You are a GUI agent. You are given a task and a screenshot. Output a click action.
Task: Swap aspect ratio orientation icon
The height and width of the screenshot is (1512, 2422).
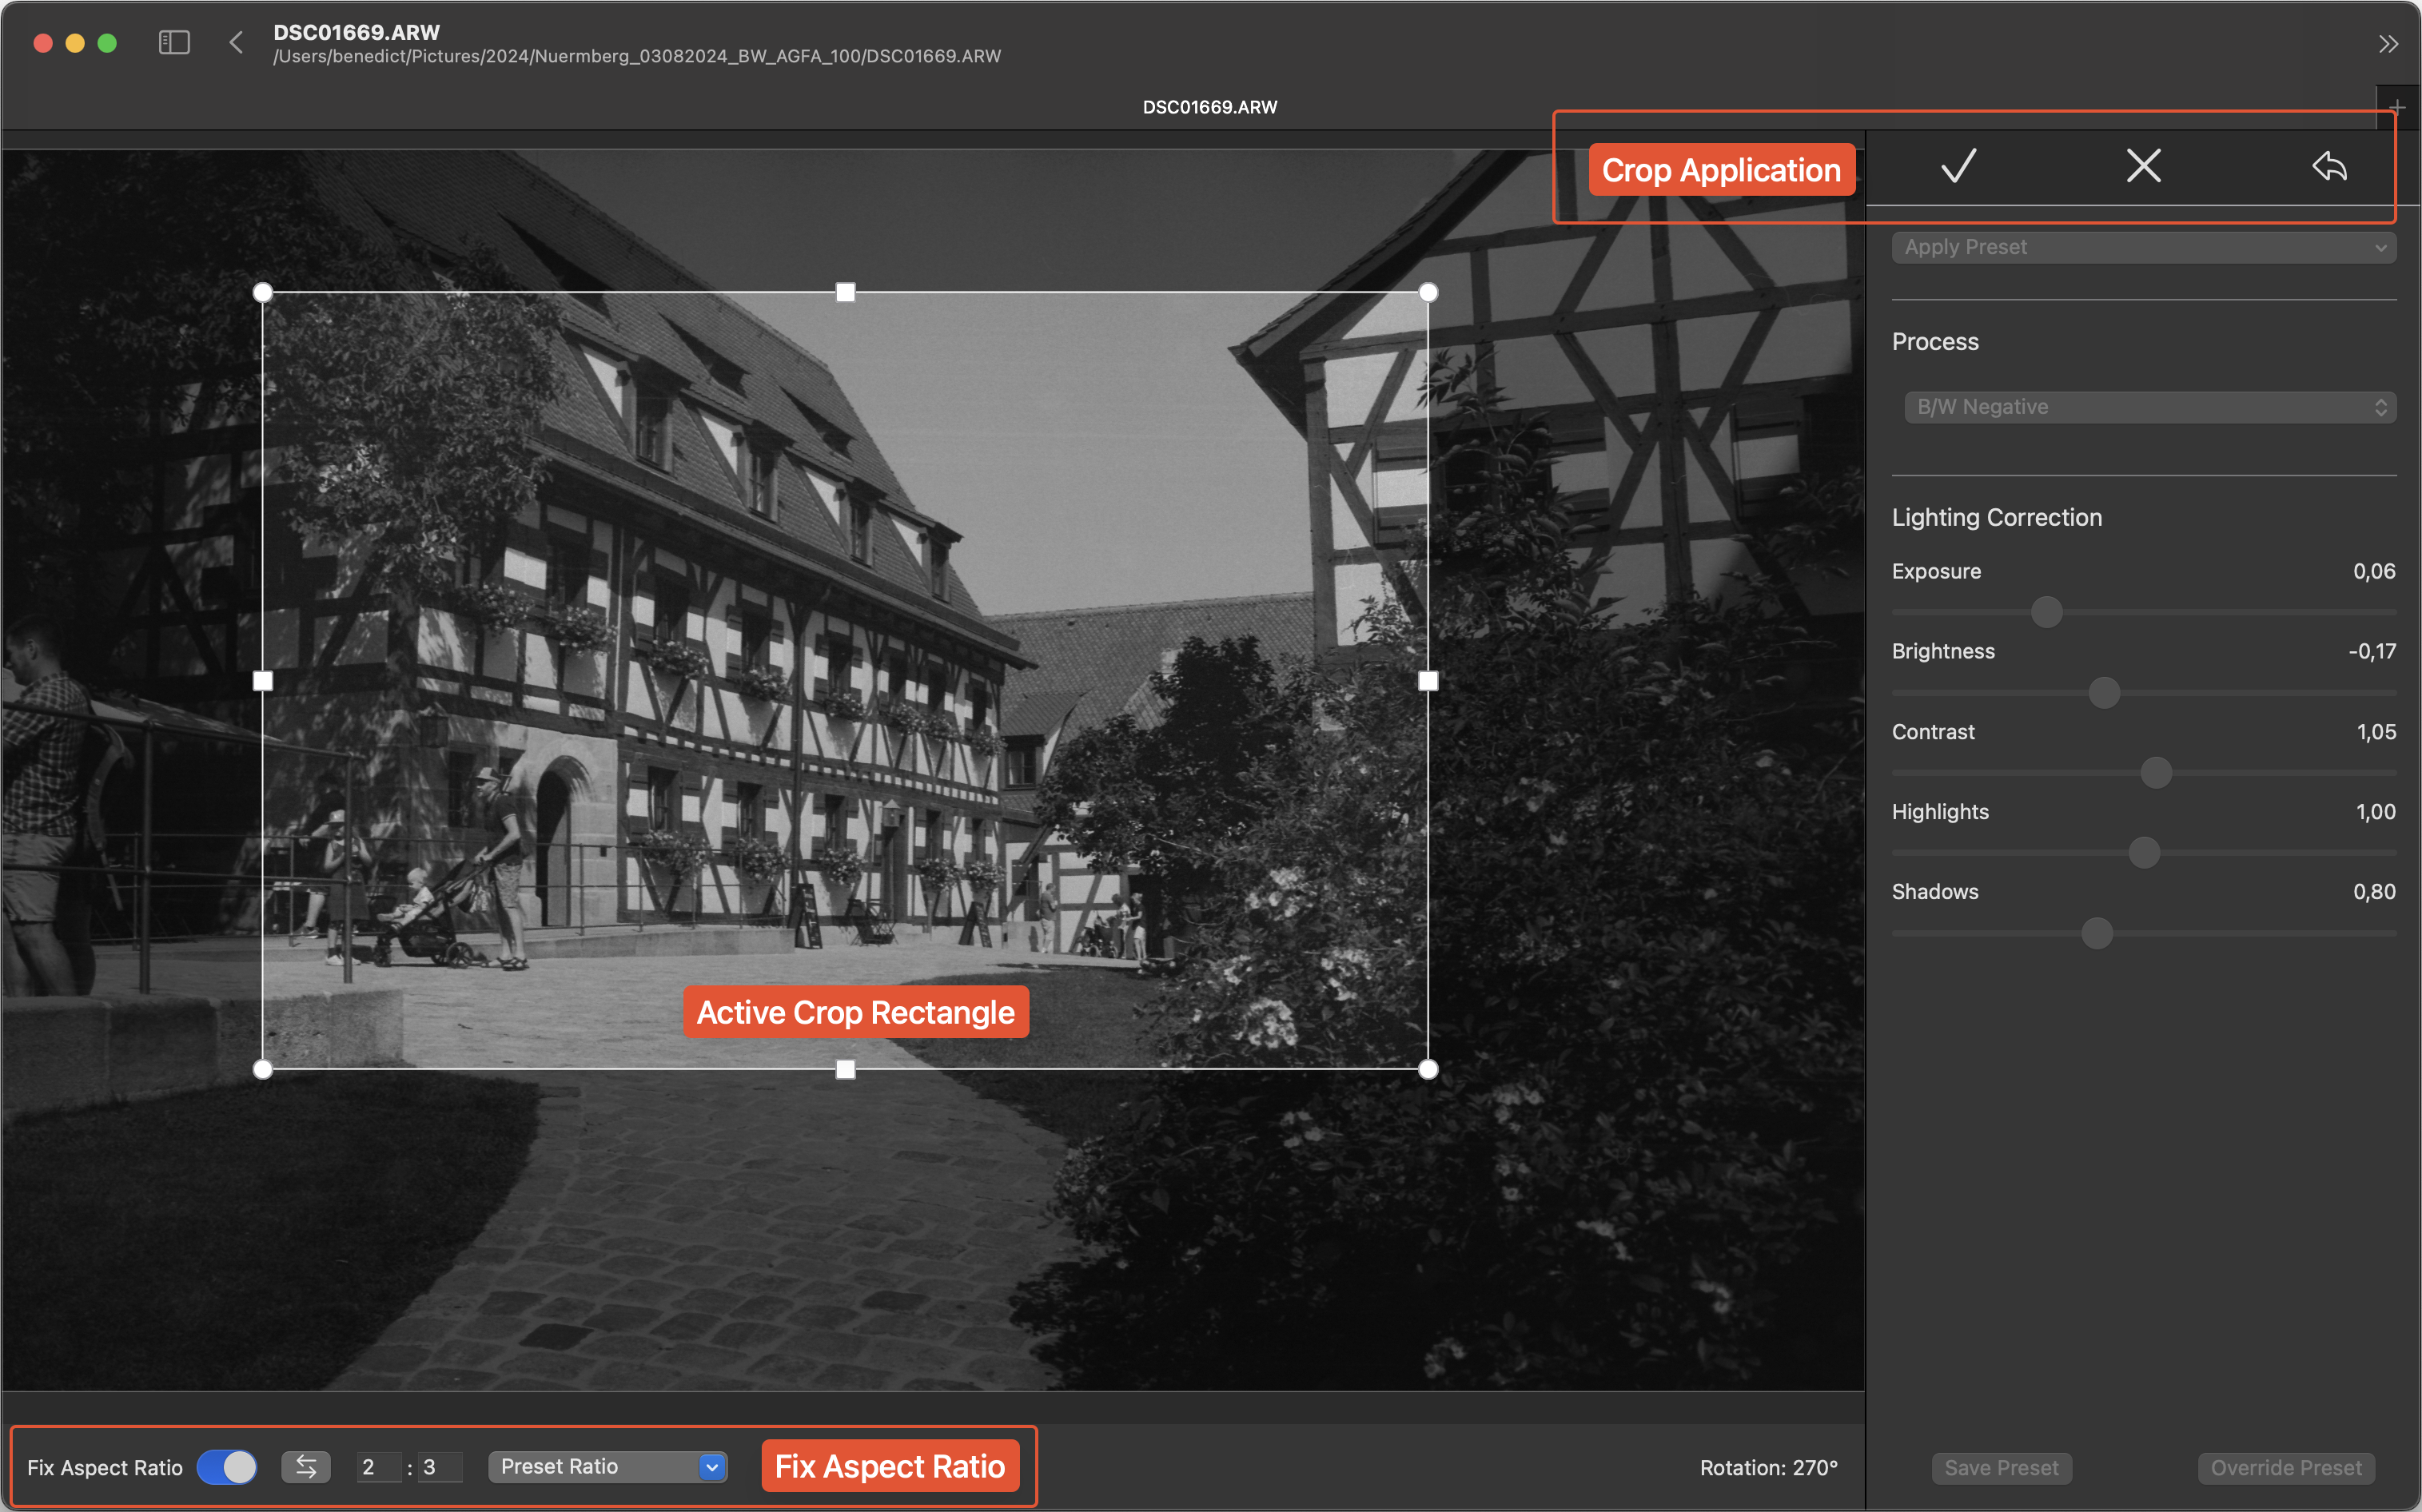pos(306,1467)
